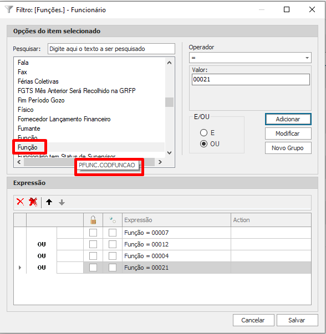This screenshot has height=334, width=326.
Task: Select the OU radio button
Action: coord(203,144)
